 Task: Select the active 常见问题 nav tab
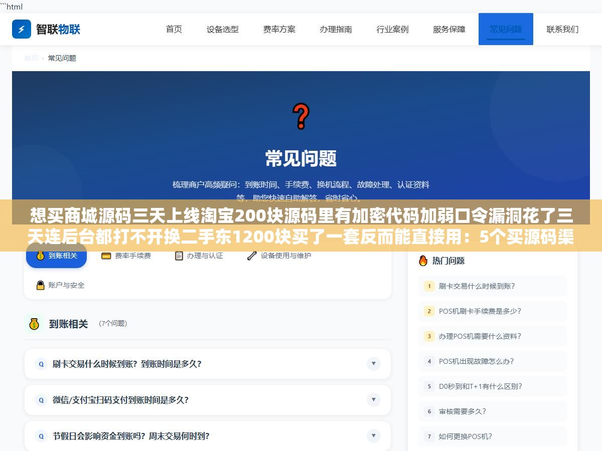[506, 29]
